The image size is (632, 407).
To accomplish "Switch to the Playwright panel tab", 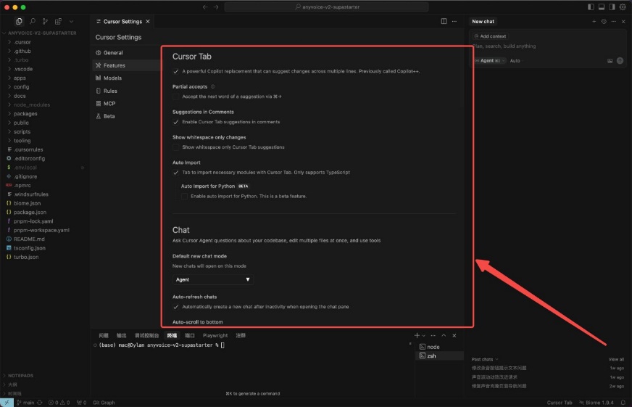I will click(x=215, y=336).
